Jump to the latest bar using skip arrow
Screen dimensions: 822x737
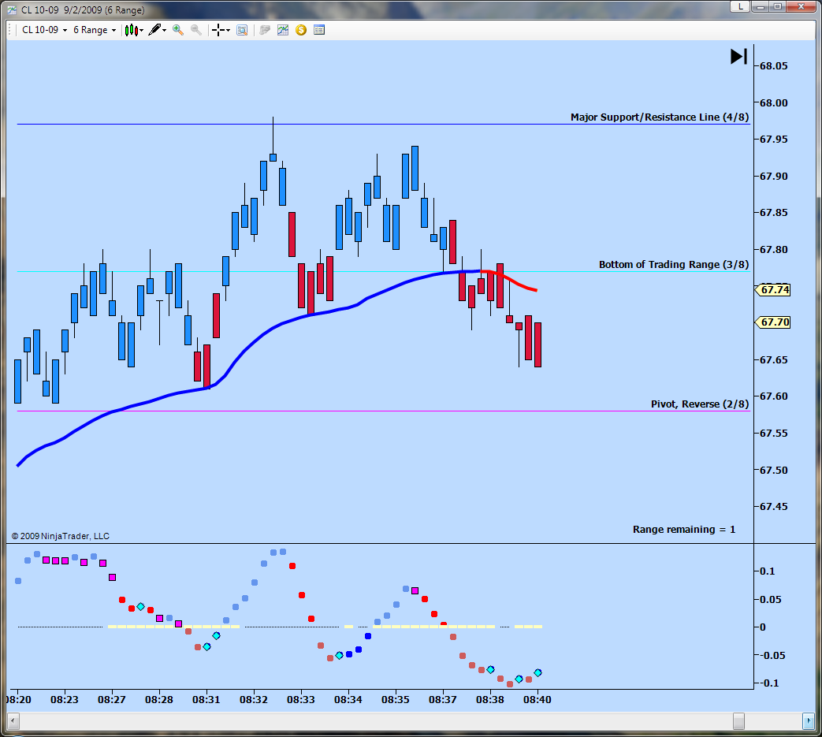tap(738, 56)
